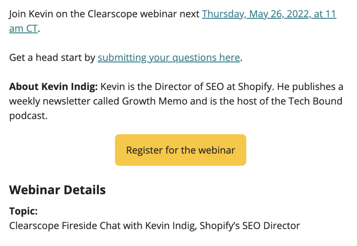The height and width of the screenshot is (246, 357).
Task: Click the yellow registration button label text
Action: point(180,150)
